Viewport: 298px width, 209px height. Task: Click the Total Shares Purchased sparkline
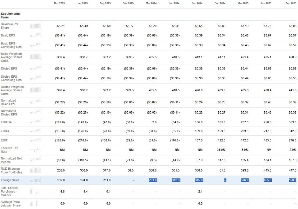click(34, 192)
